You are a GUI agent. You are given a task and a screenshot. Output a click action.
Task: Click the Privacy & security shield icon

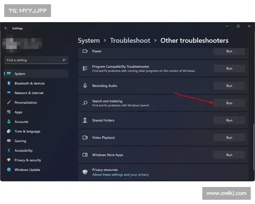coord(9,160)
